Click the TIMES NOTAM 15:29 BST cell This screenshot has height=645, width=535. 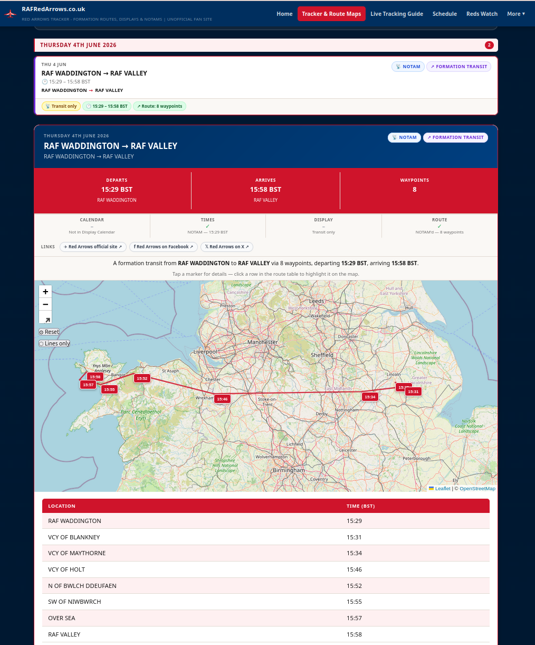pyautogui.click(x=208, y=226)
